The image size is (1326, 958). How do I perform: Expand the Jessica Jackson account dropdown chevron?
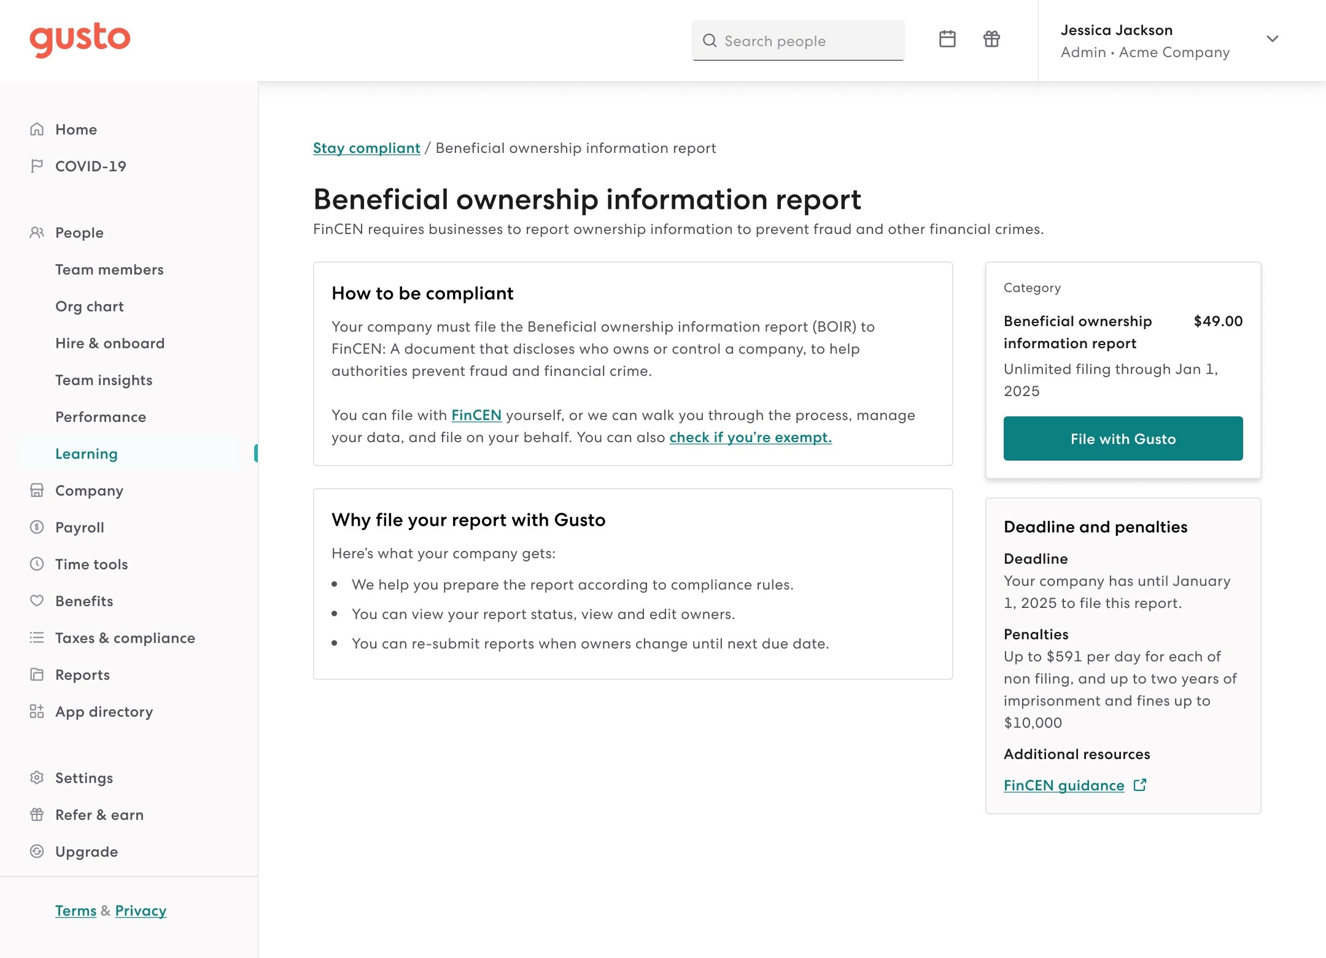pos(1272,39)
